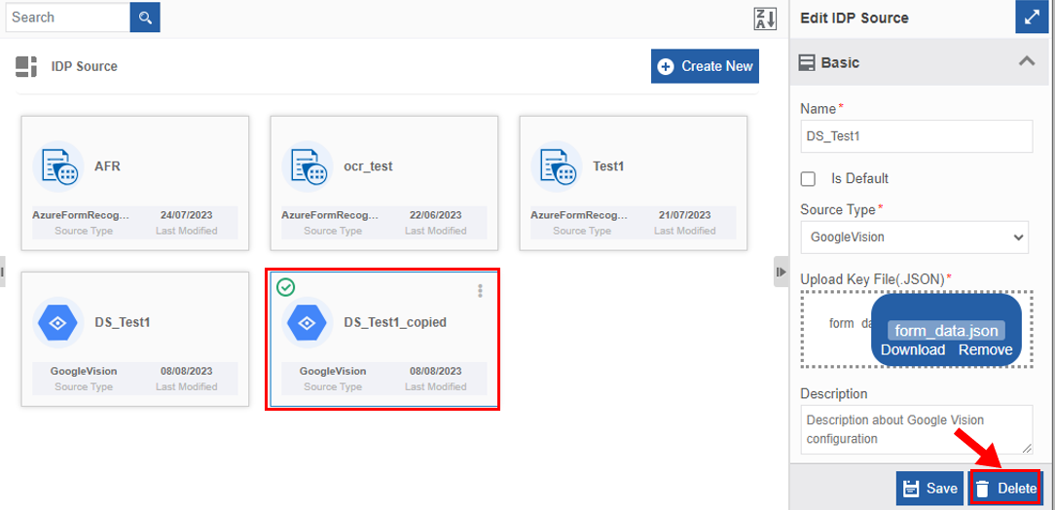Screen dimensions: 1055x510
Task: Click the IDP Source layout icon
Action: (26, 66)
